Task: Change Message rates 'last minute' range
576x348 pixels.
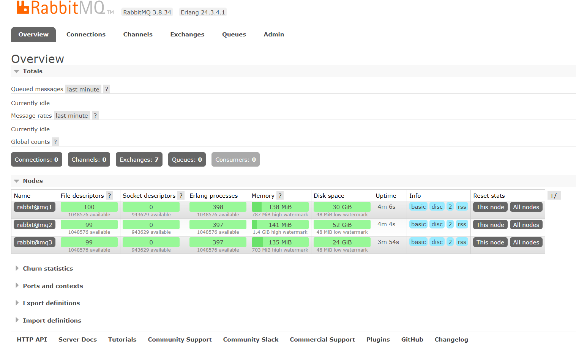Action: click(72, 115)
